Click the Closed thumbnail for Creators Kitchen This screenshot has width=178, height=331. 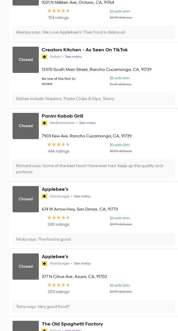coord(26,60)
